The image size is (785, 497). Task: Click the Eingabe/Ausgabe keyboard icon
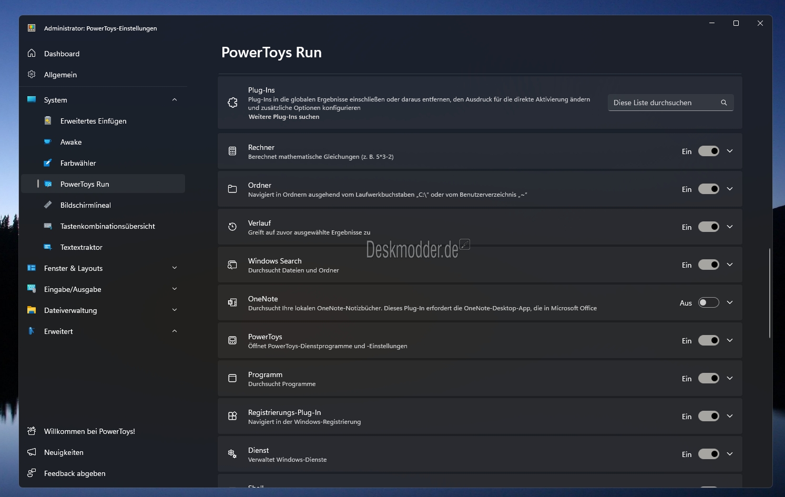32,289
